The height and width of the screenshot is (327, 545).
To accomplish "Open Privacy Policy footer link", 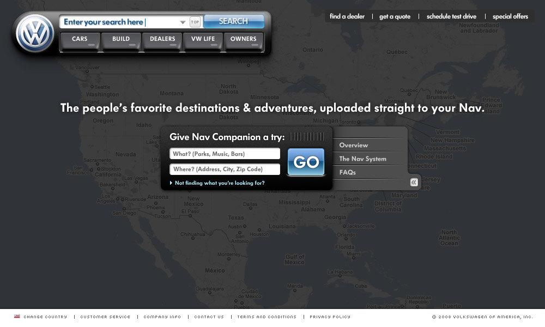I will pyautogui.click(x=330, y=317).
